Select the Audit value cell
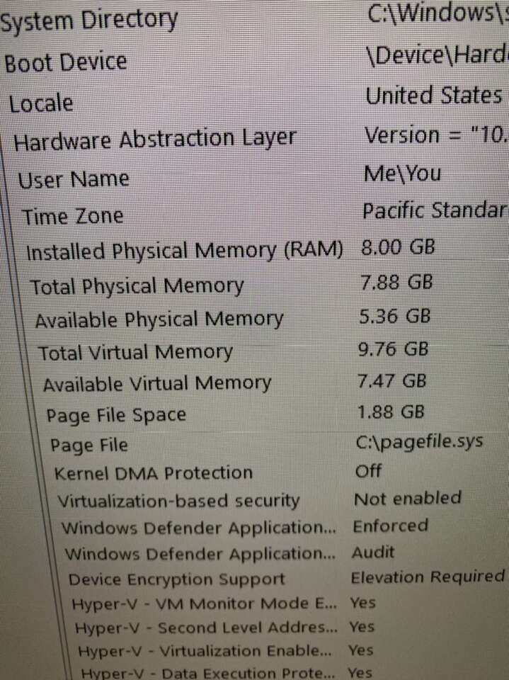 click(373, 552)
